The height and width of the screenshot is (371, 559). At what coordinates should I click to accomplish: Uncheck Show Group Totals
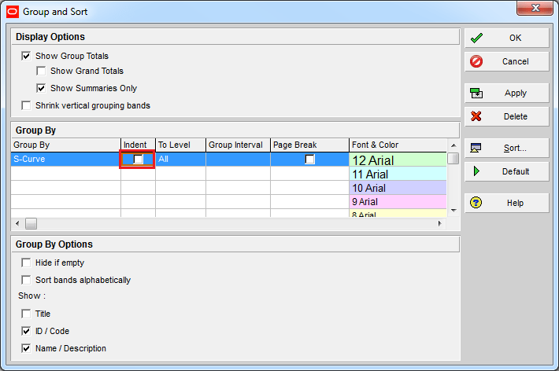pyautogui.click(x=27, y=57)
